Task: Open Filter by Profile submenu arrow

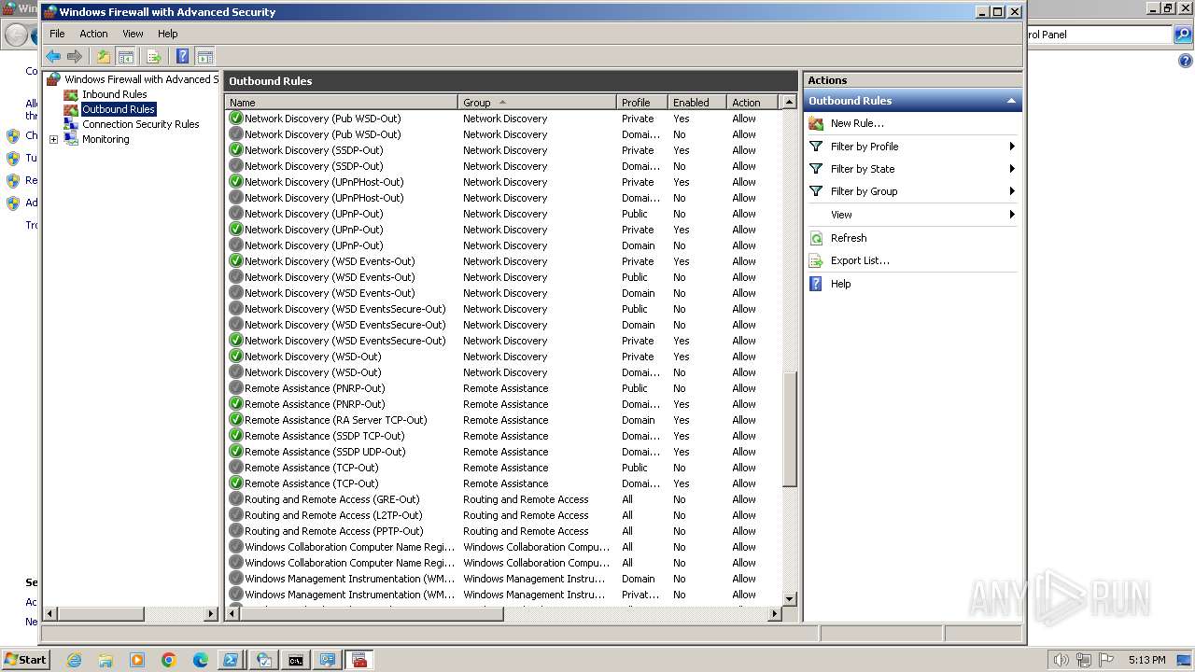Action: pos(1012,147)
